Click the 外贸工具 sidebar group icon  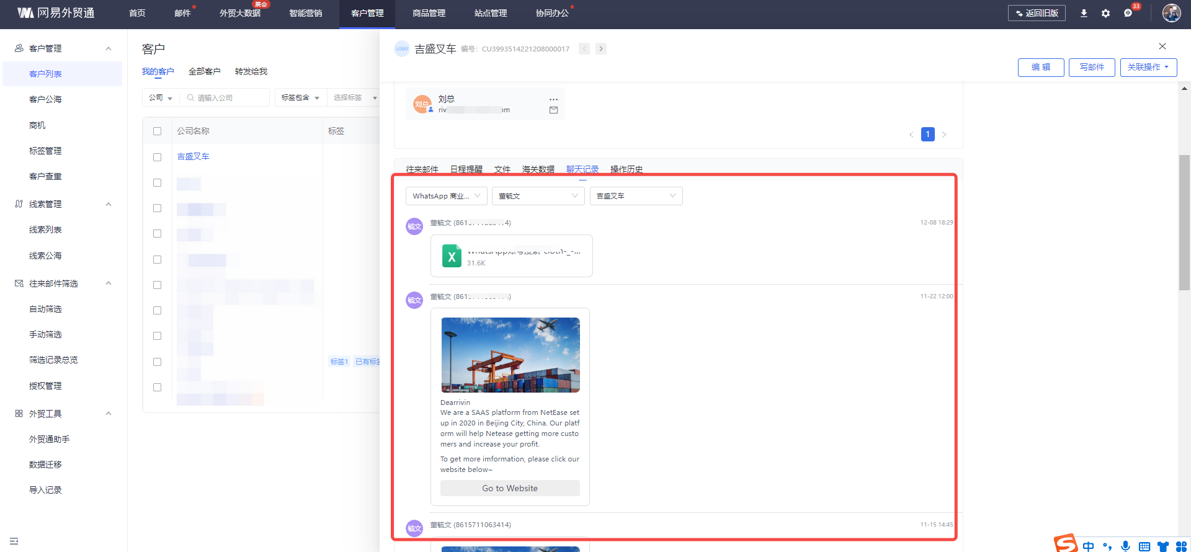pos(19,414)
